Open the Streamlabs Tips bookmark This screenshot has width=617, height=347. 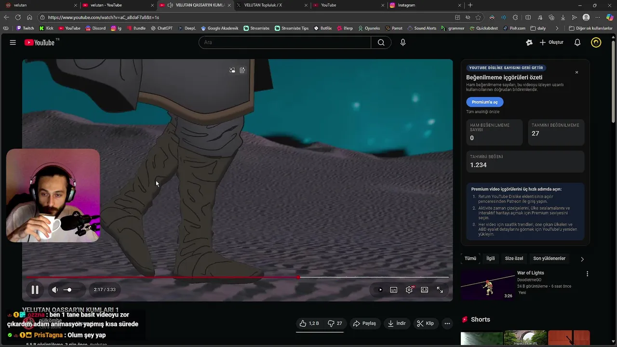tap(292, 28)
